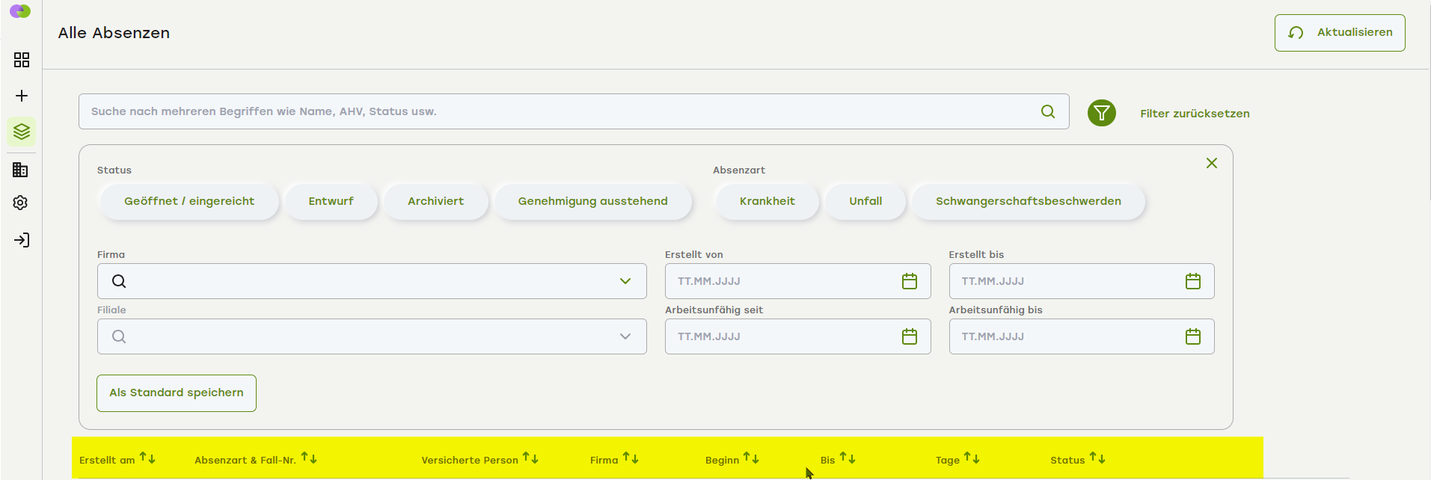Sort table by Versicherte Person column

tap(530, 458)
